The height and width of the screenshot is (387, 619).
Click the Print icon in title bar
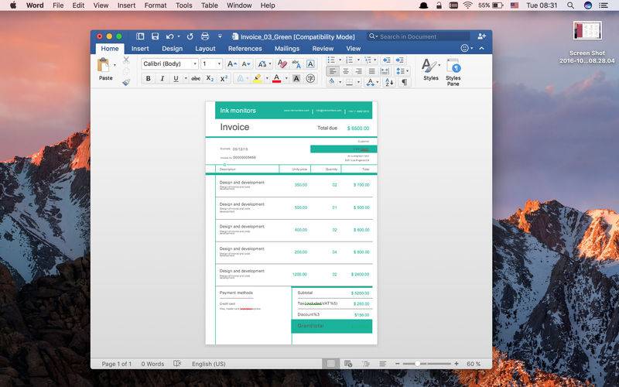tap(205, 36)
